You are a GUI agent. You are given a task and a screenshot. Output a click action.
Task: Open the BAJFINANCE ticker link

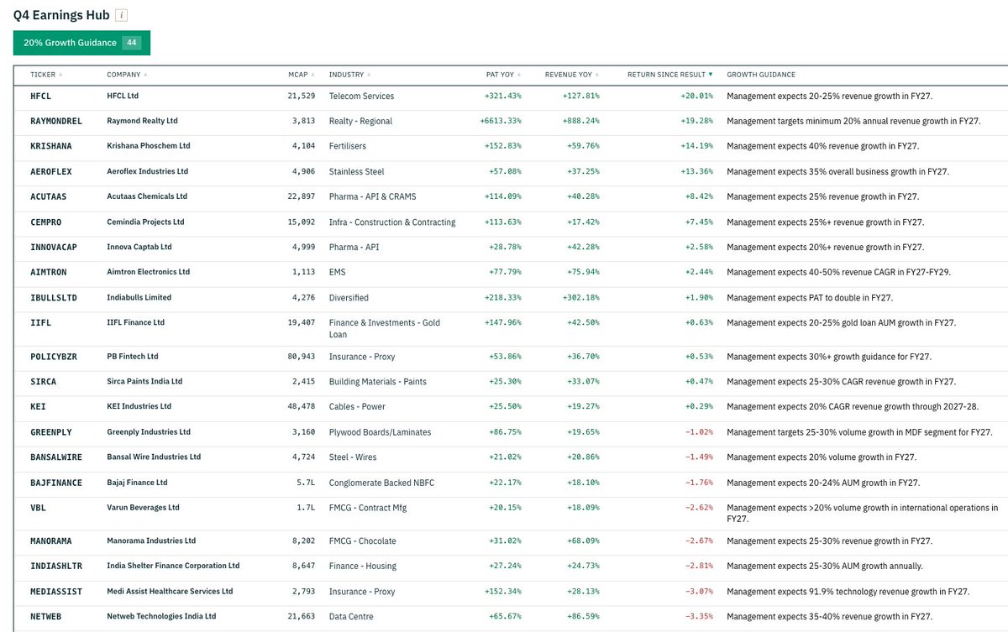tap(56, 483)
